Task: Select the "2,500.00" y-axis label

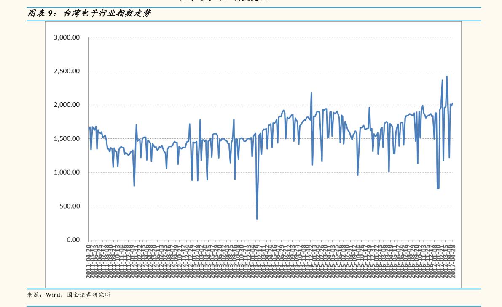Action: [x=67, y=71]
